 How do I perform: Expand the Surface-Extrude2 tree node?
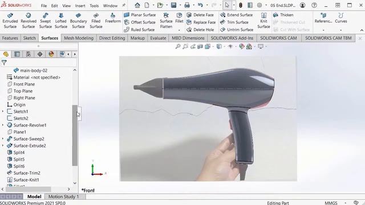(3, 146)
